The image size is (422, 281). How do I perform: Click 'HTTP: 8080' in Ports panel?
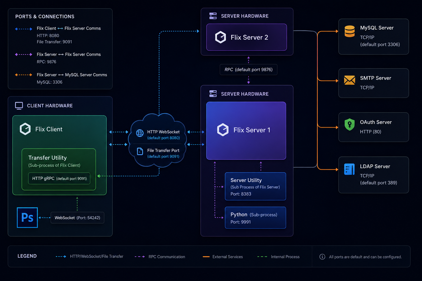point(48,35)
